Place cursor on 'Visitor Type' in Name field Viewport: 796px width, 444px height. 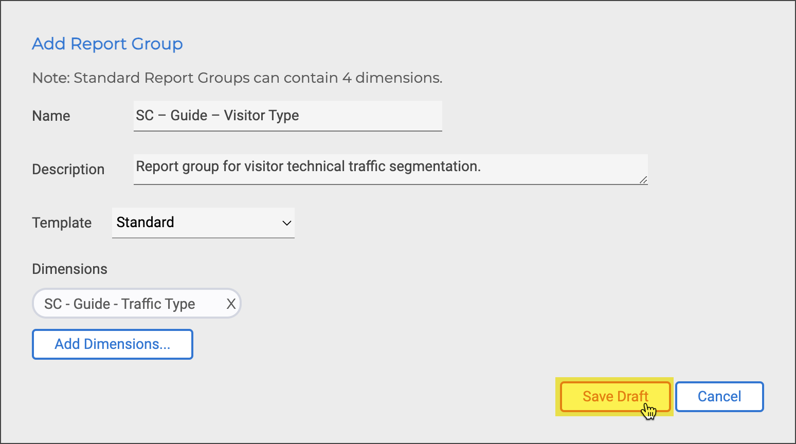pos(261,116)
